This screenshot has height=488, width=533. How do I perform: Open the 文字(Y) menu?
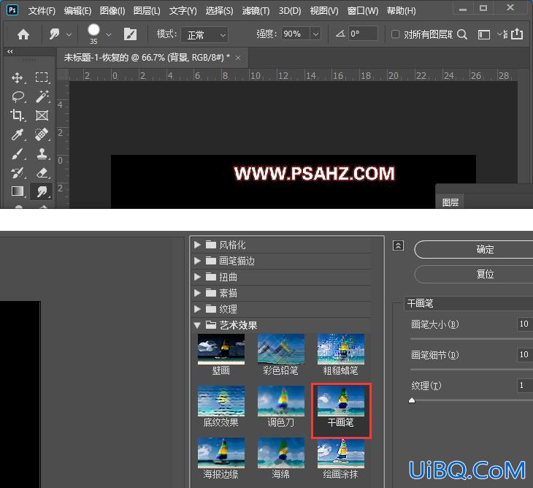click(x=183, y=11)
